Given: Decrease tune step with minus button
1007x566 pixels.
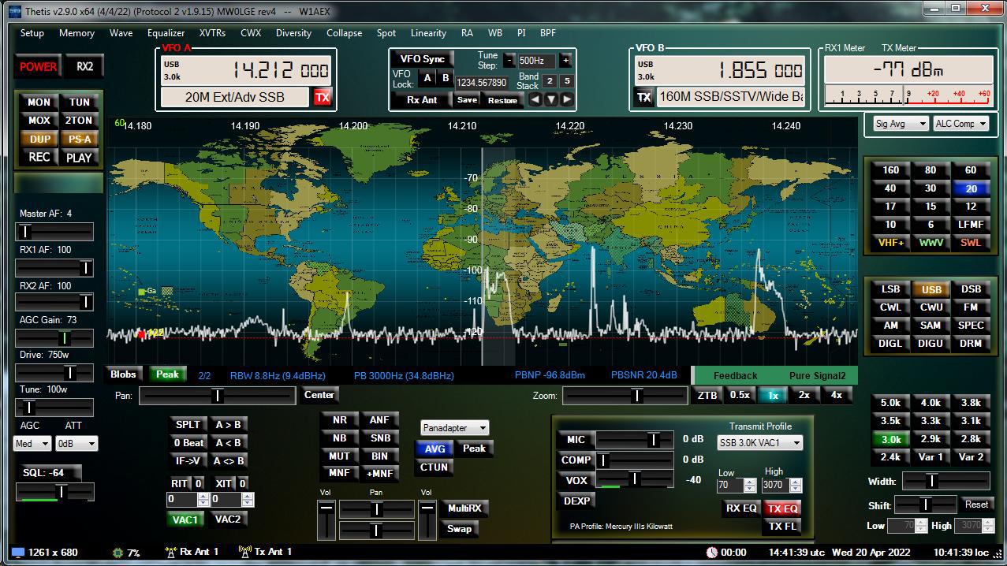Looking at the screenshot, I should point(509,61).
